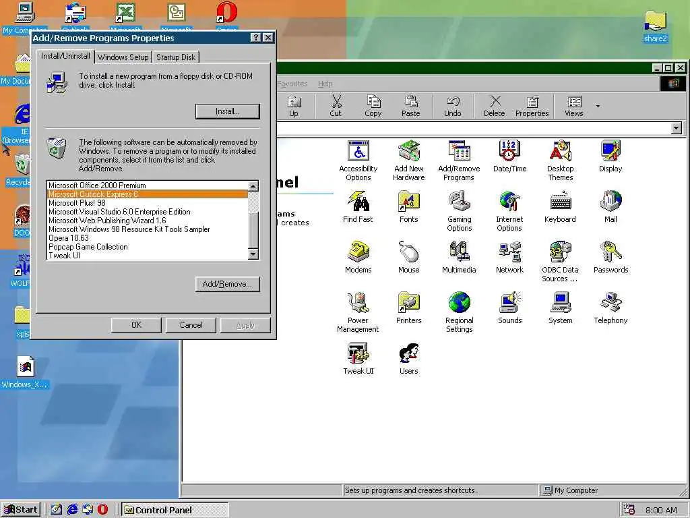
Task: Click the Paste toolbar button
Action: click(410, 107)
